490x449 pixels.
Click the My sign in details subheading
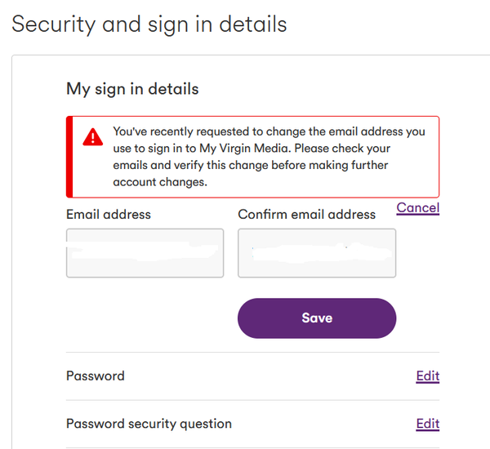click(132, 89)
